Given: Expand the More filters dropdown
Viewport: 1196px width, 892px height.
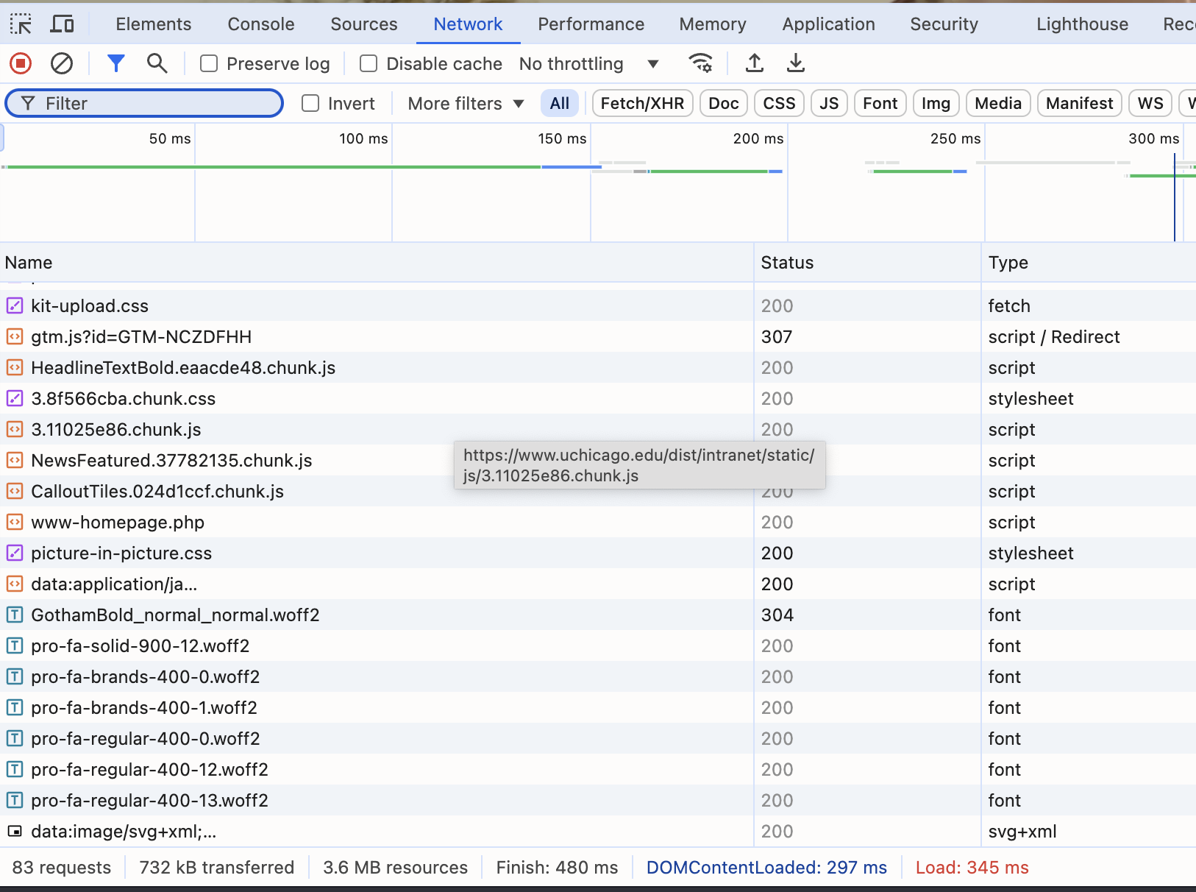Looking at the screenshot, I should click(466, 104).
